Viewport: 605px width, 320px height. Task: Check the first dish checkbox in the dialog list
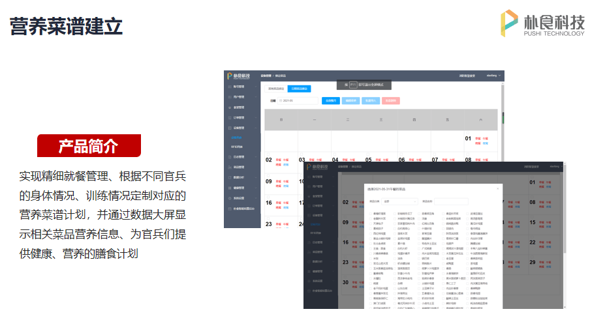point(371,213)
